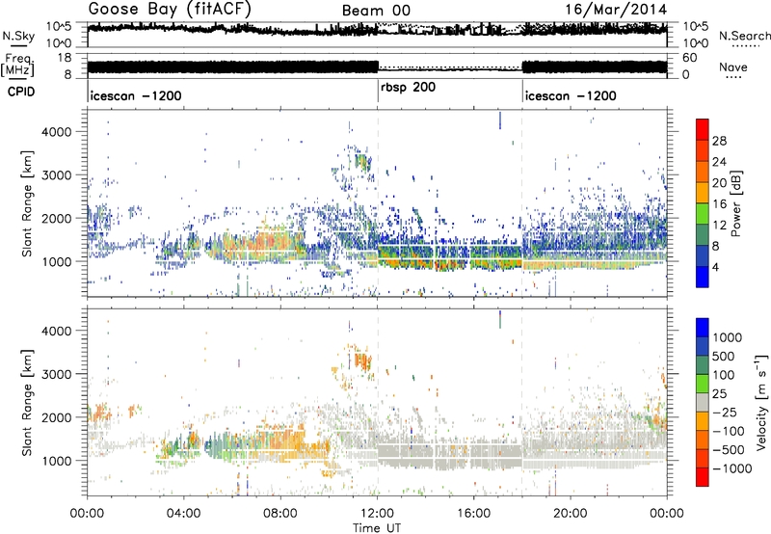Image resolution: width=771 pixels, height=534 pixels.
Task: Click the red top segment of power color bar
Action: pos(703,130)
